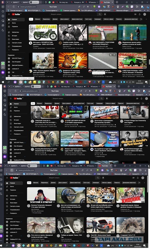Open Telegram icon on top taskbar
Viewport: 150px width, 249px height.
click(76, 82)
